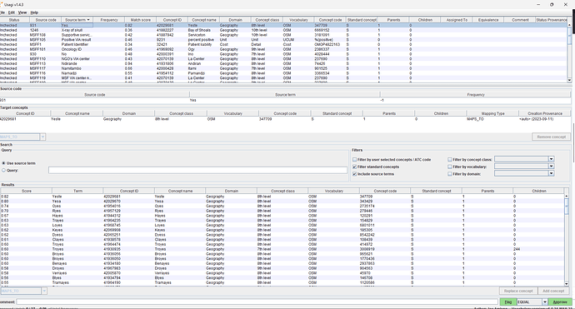This screenshot has height=309, width=575.
Task: Open the domain filter dropdown
Action: point(551,173)
